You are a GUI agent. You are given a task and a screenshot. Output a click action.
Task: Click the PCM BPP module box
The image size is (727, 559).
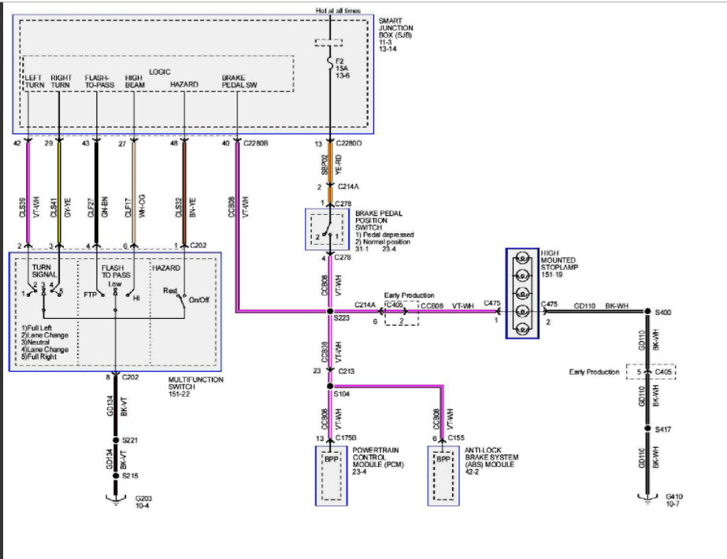331,476
